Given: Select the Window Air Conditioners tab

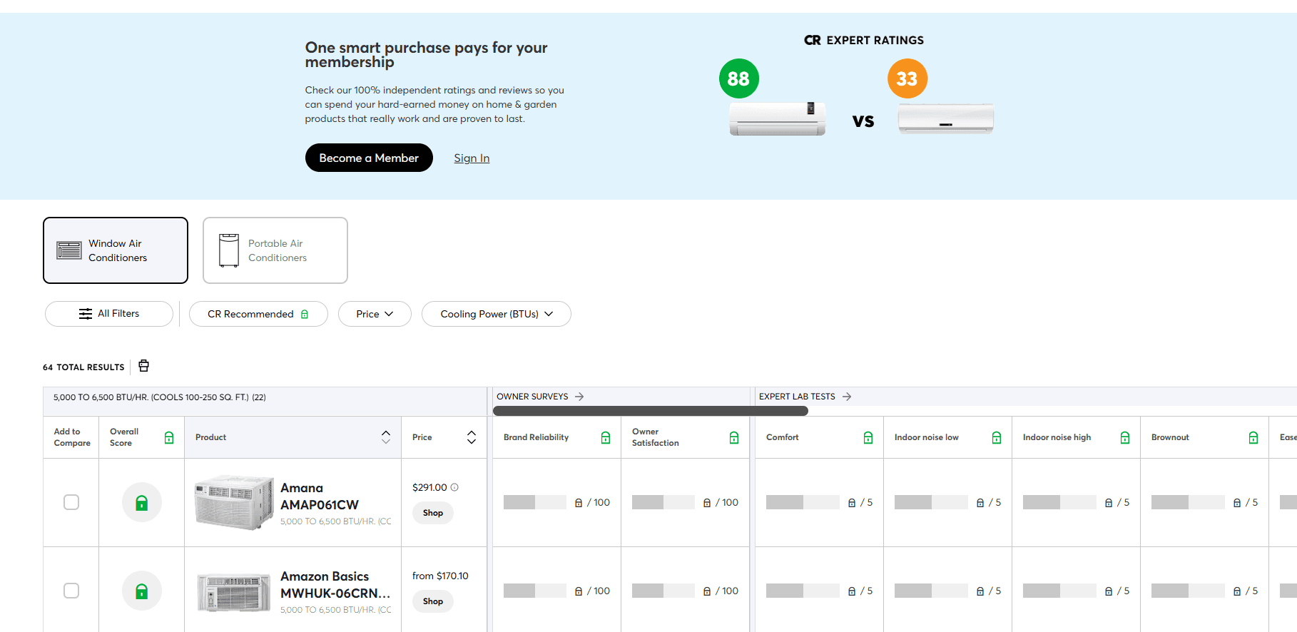Looking at the screenshot, I should click(116, 250).
